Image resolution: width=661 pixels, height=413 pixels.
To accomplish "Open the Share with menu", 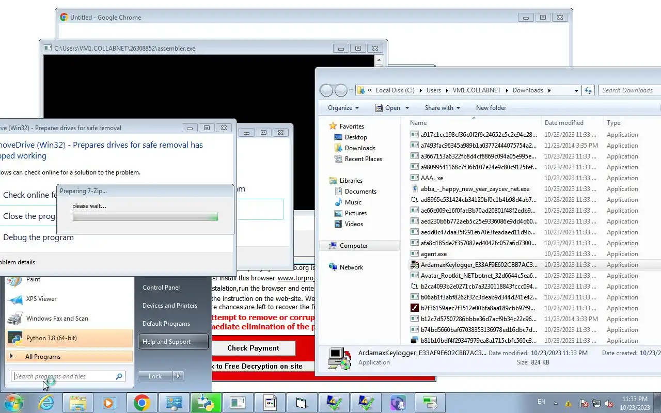I will (443, 108).
